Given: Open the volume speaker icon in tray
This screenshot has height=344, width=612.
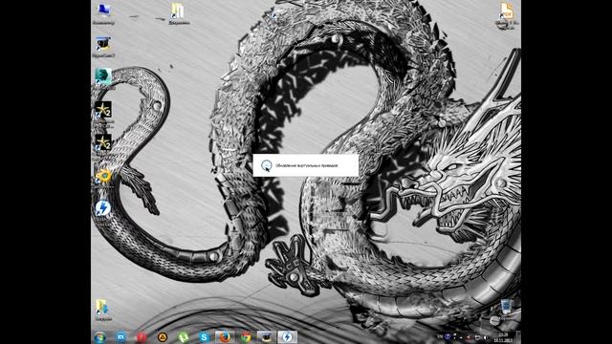Looking at the screenshot, I should [486, 337].
